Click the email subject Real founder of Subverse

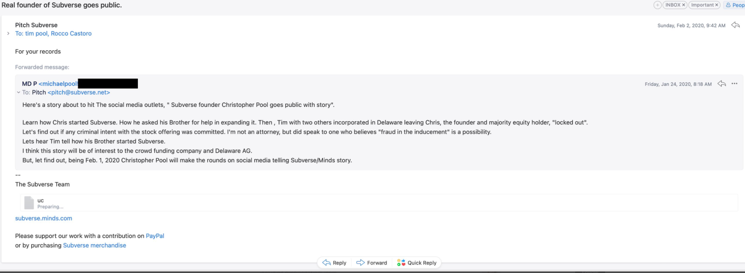coord(62,5)
